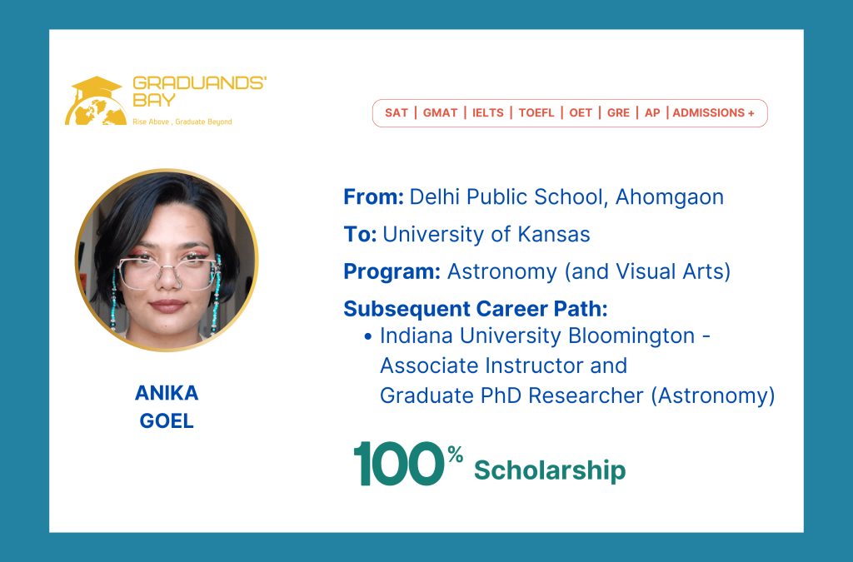The image size is (853, 562).
Task: Click the Delhi Public School, Ahomgaon text
Action: pyautogui.click(x=566, y=197)
